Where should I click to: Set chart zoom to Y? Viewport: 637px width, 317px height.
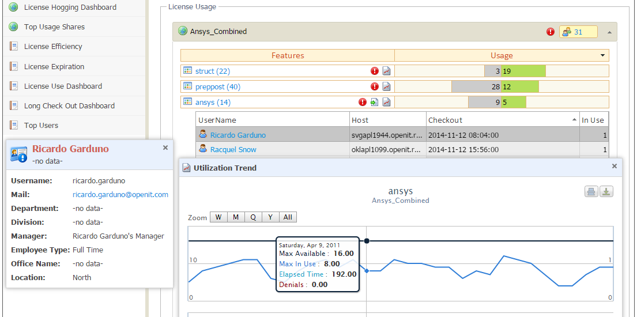point(270,217)
